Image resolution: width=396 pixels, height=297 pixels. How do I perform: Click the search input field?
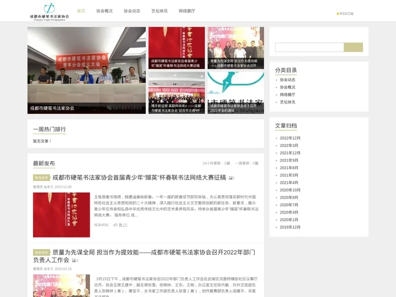(309, 47)
